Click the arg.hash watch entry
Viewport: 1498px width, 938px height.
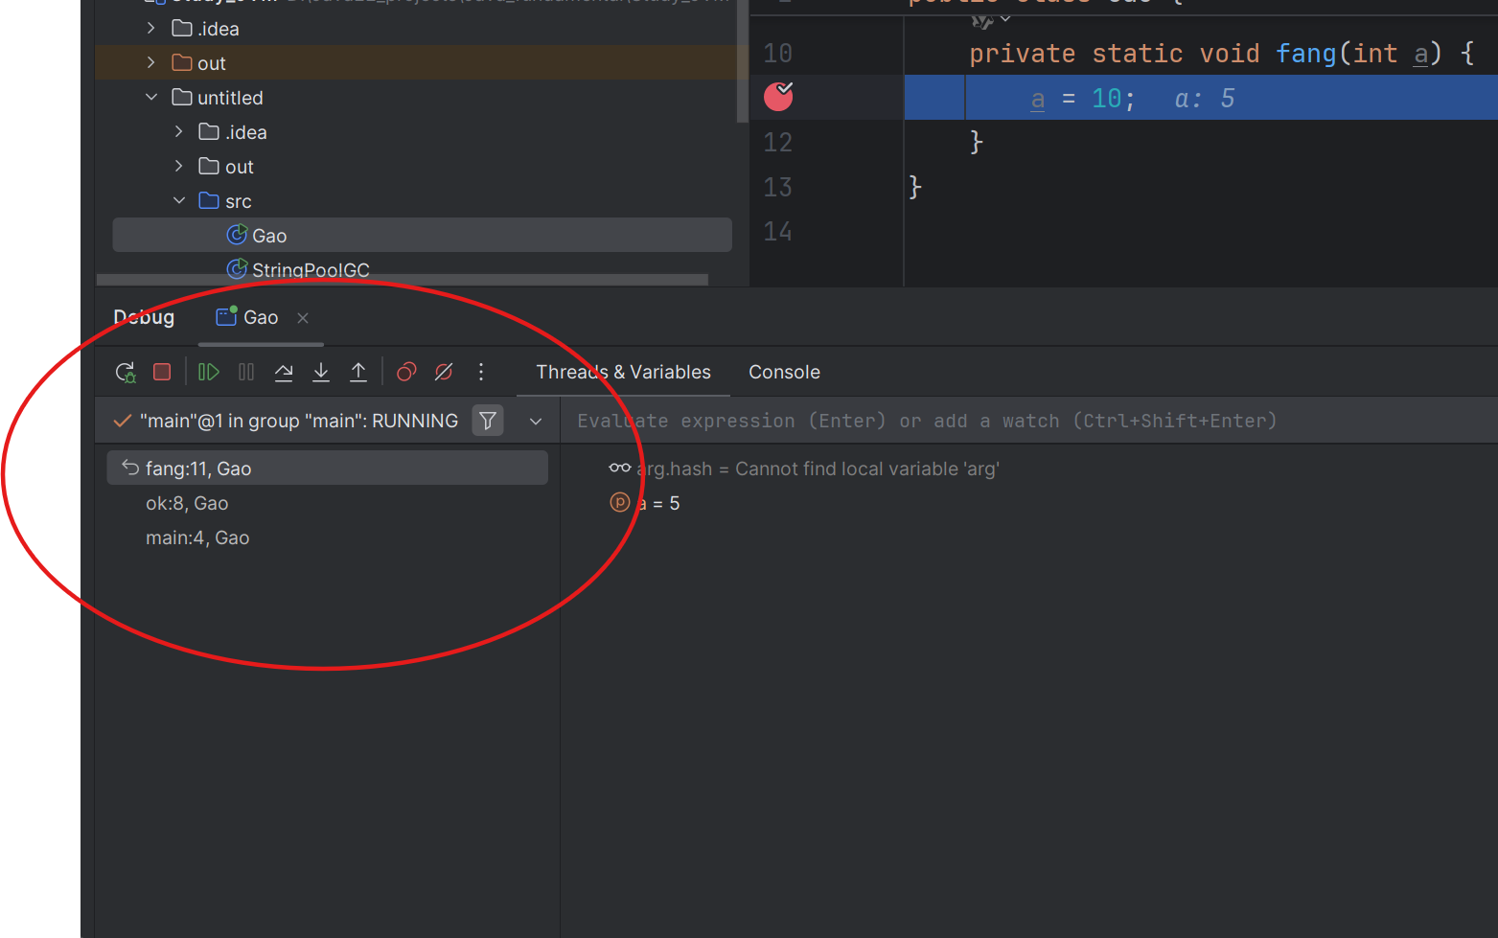click(x=804, y=469)
